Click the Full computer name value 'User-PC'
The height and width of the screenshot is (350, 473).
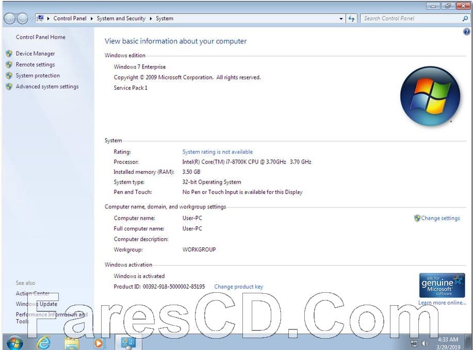(192, 229)
